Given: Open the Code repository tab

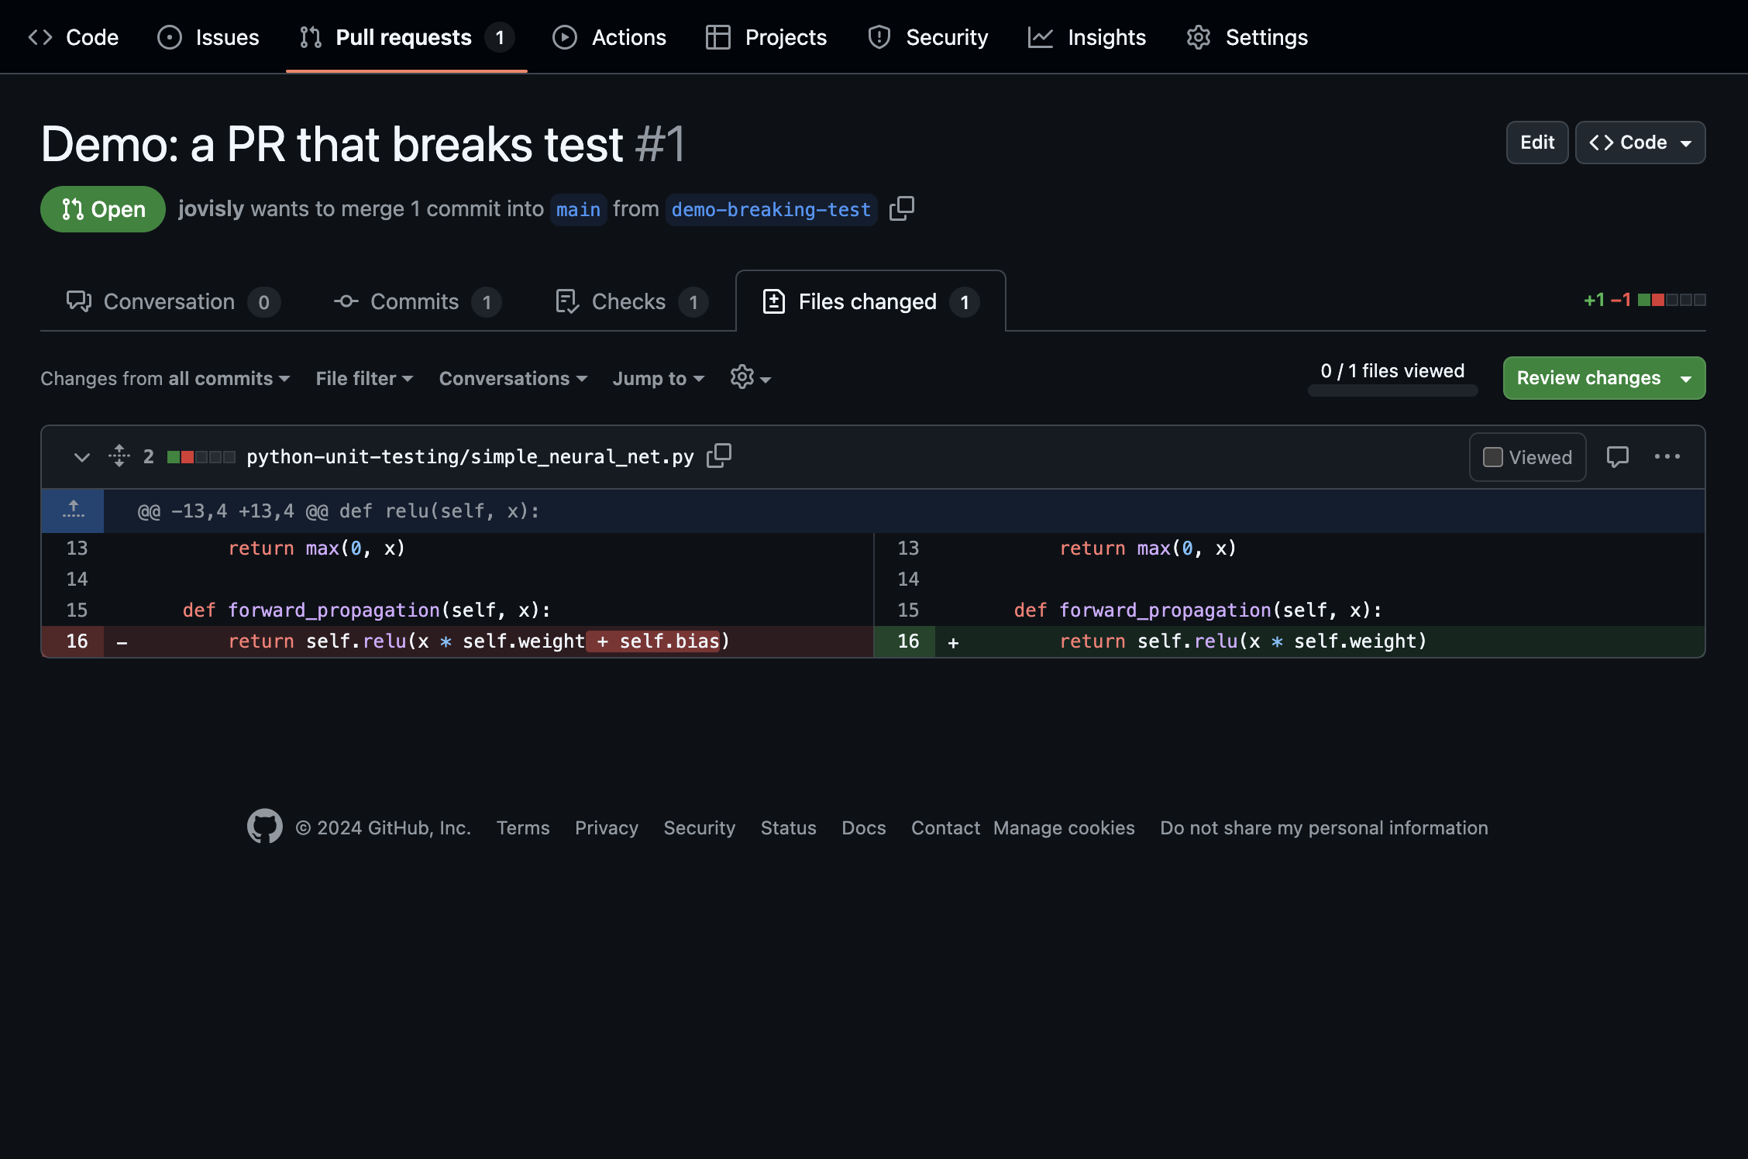Looking at the screenshot, I should coord(74,37).
